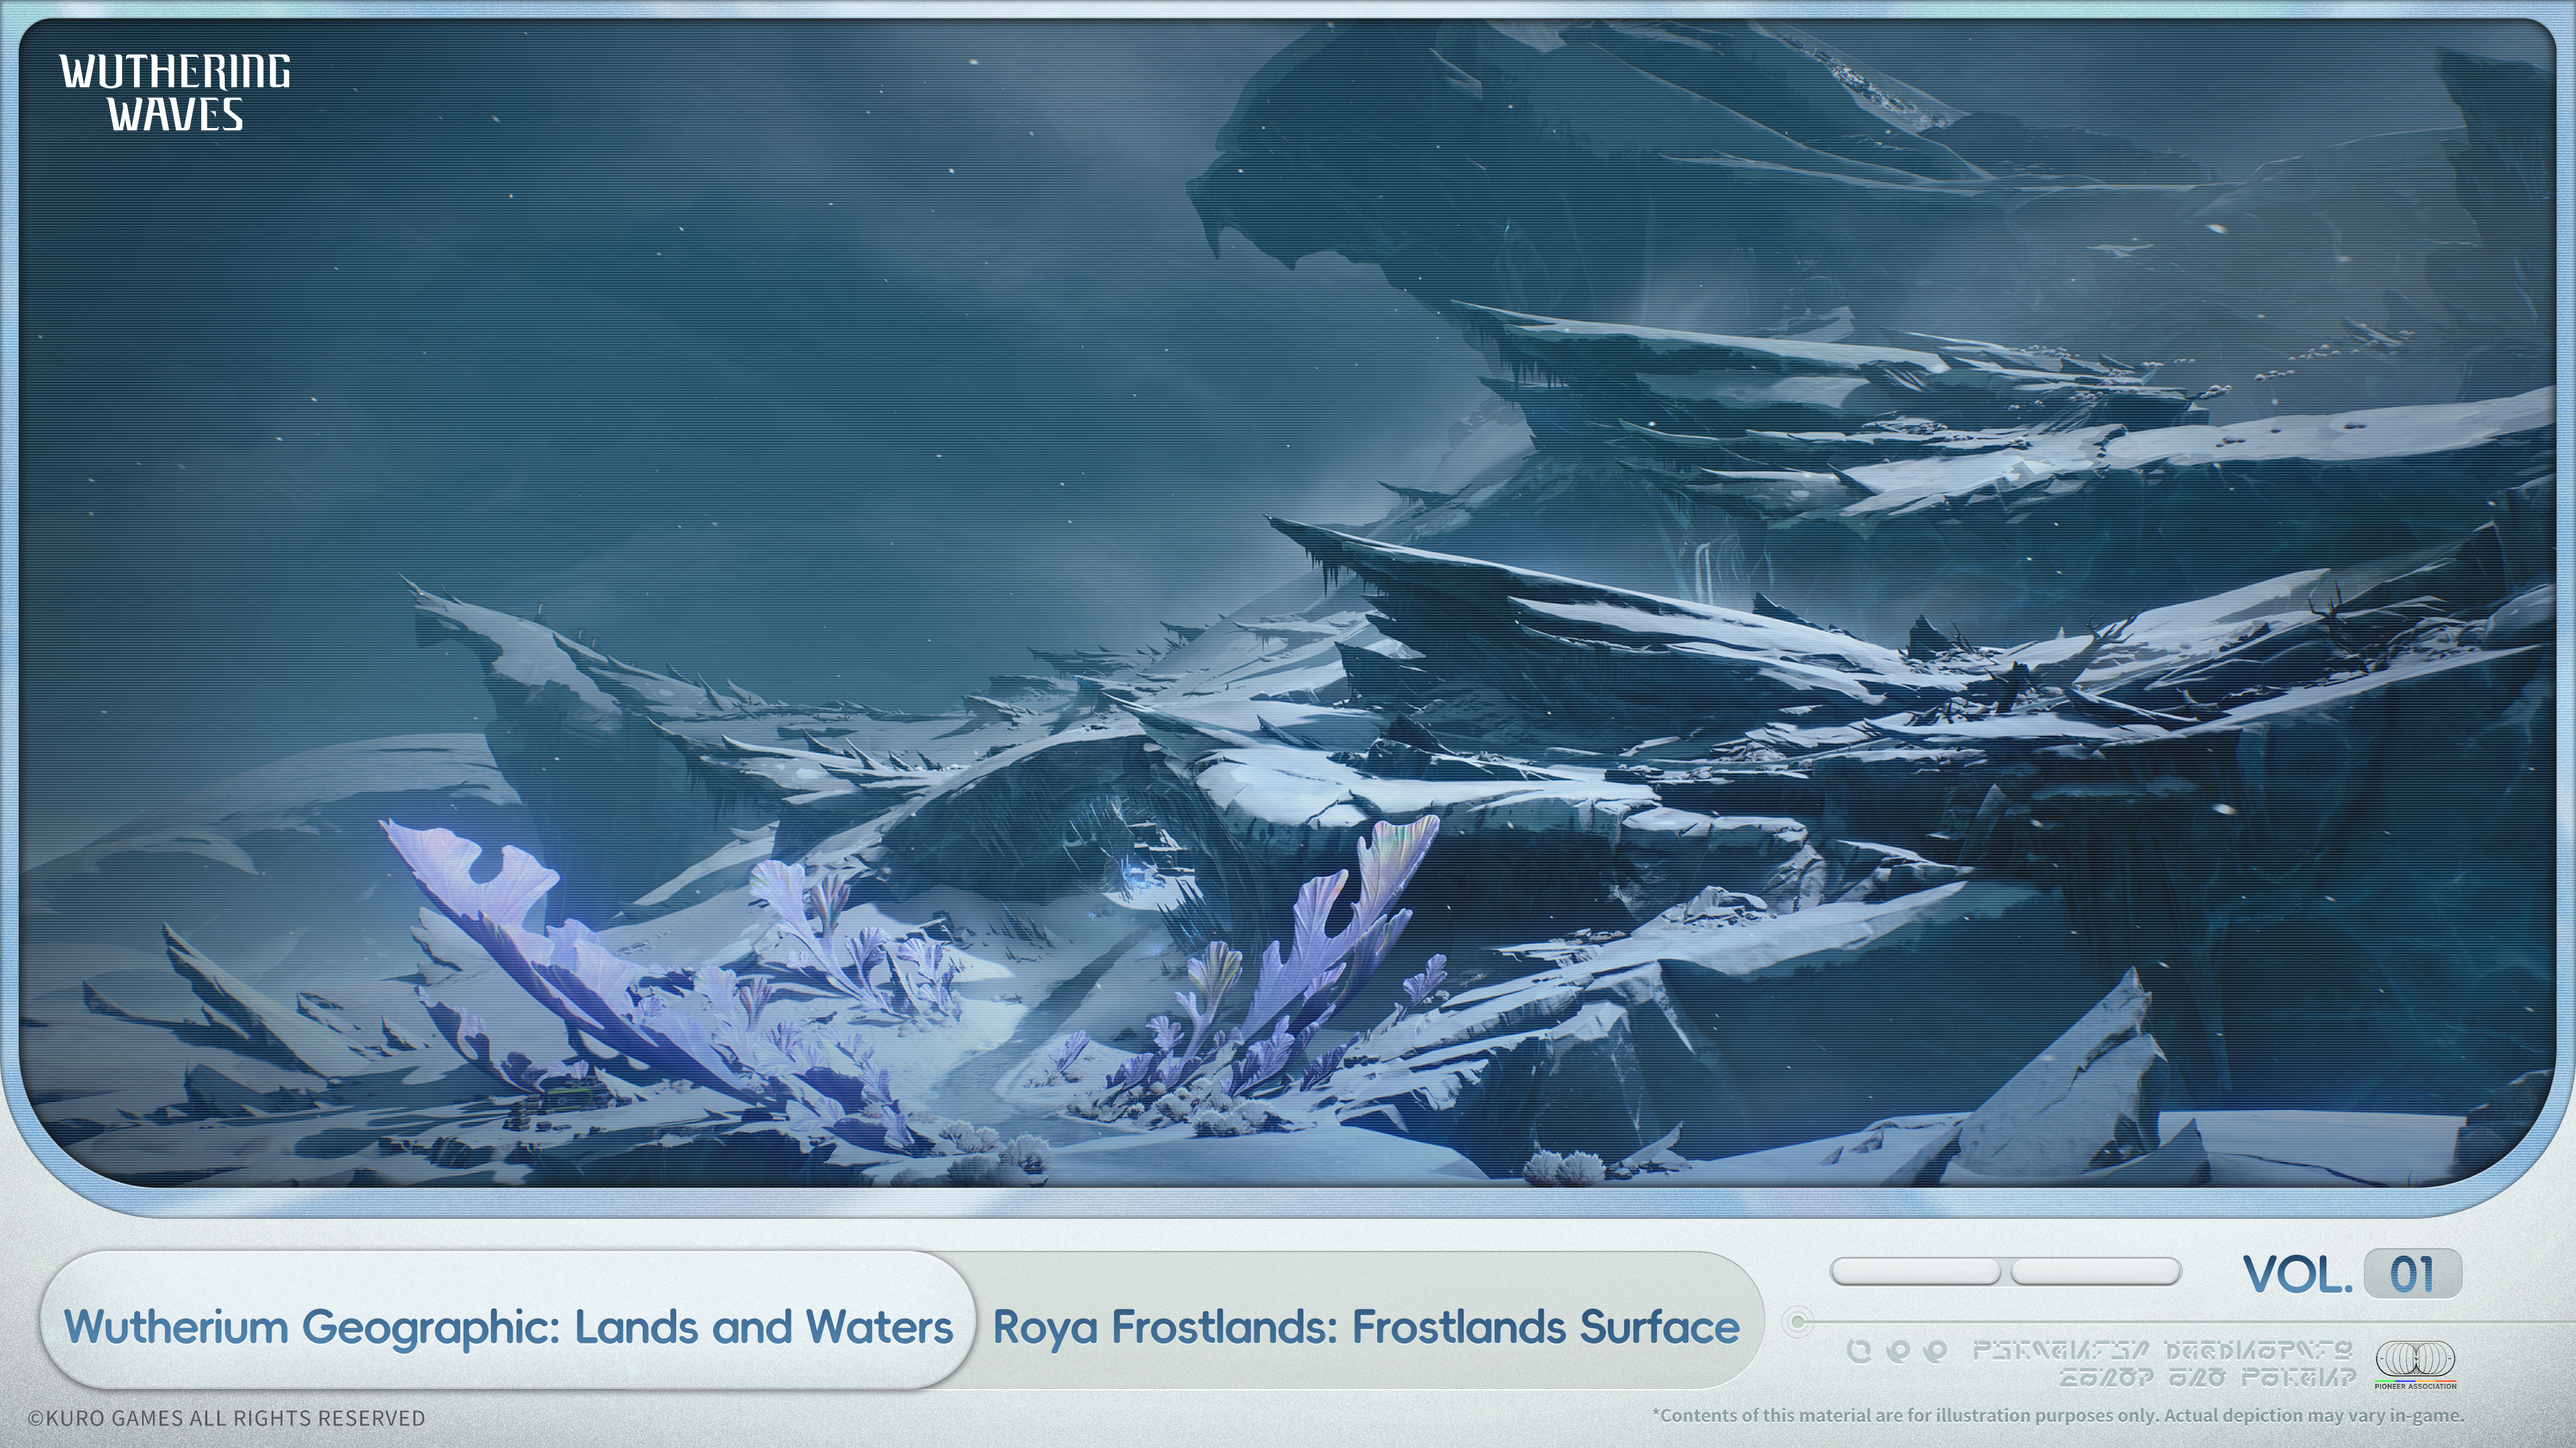Switch to Roya Frostlands: Frostlands Surface tab
The image size is (2576, 1448).
point(1366,1327)
